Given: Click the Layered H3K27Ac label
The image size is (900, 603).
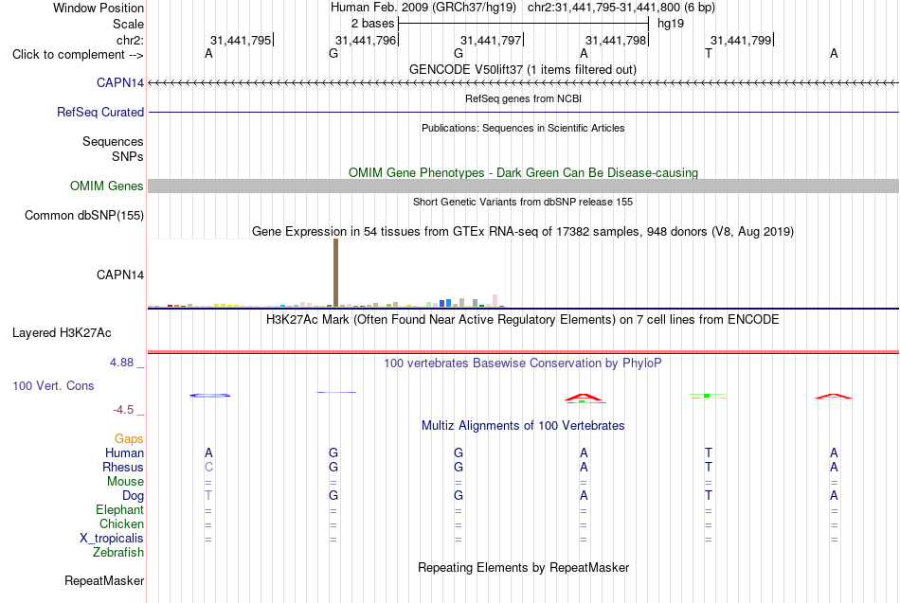Looking at the screenshot, I should tap(62, 333).
